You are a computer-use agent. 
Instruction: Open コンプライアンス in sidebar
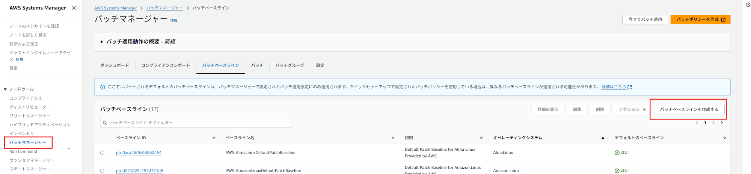click(26, 98)
